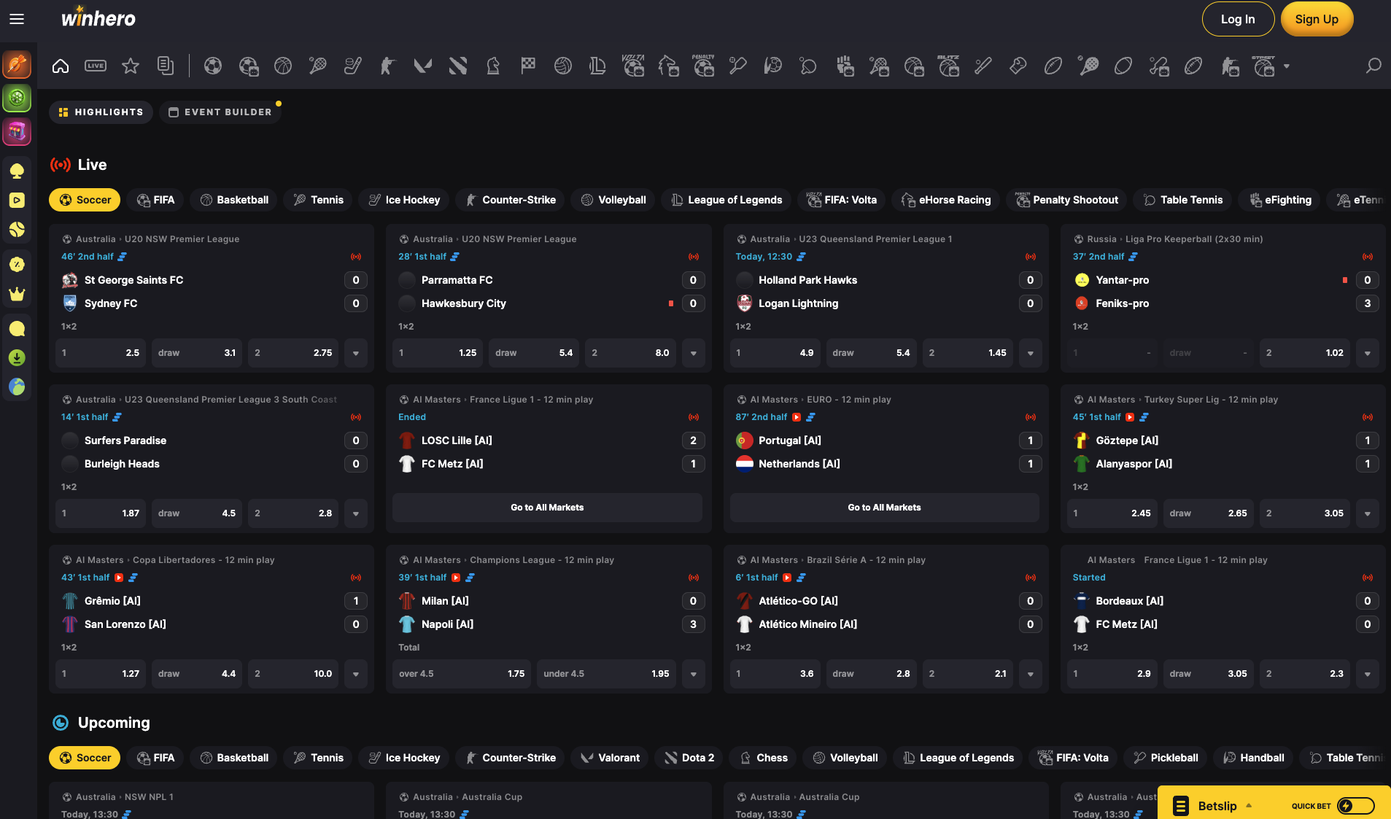Open the download icon in left sidebar
This screenshot has height=819, width=1391.
(17, 357)
